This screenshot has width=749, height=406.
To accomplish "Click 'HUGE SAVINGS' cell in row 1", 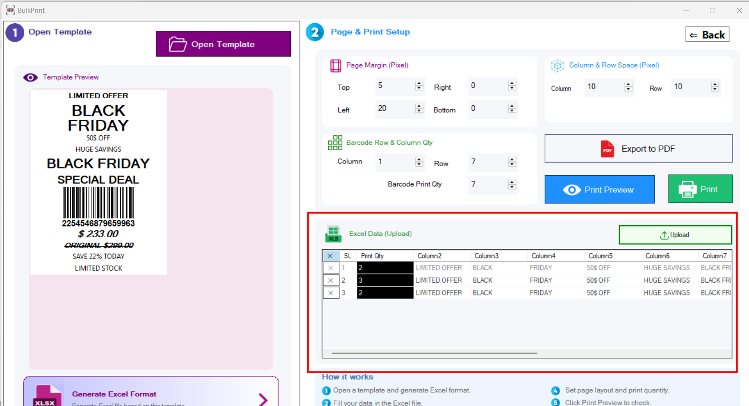I will pyautogui.click(x=670, y=268).
